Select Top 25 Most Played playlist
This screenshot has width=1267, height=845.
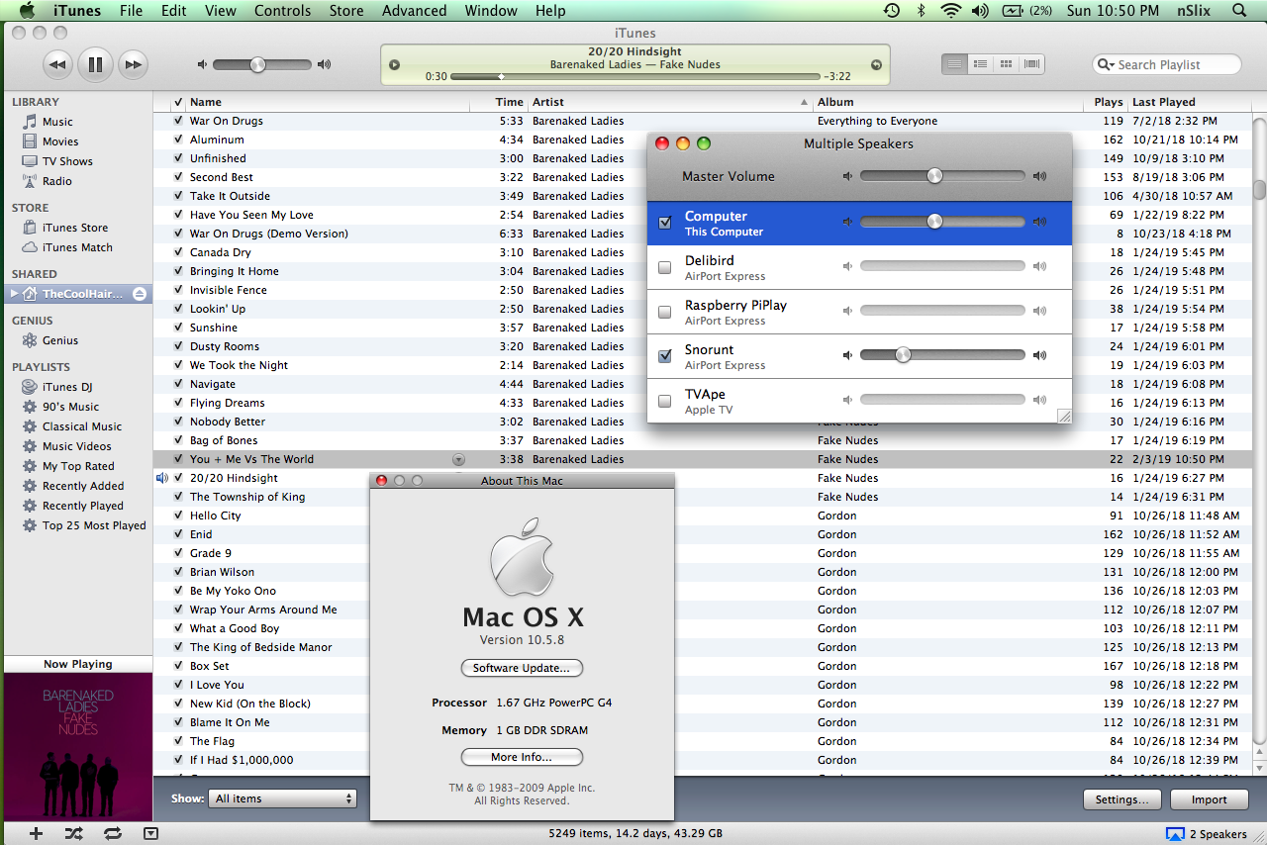[94, 525]
